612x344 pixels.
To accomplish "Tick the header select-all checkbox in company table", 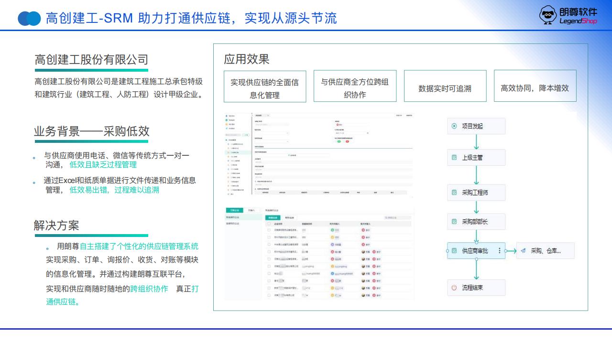I will tap(269, 224).
